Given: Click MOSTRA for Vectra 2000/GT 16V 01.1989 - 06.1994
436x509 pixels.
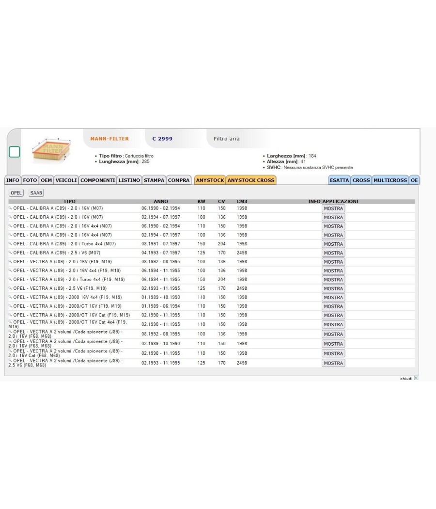Looking at the screenshot, I should point(333,306).
